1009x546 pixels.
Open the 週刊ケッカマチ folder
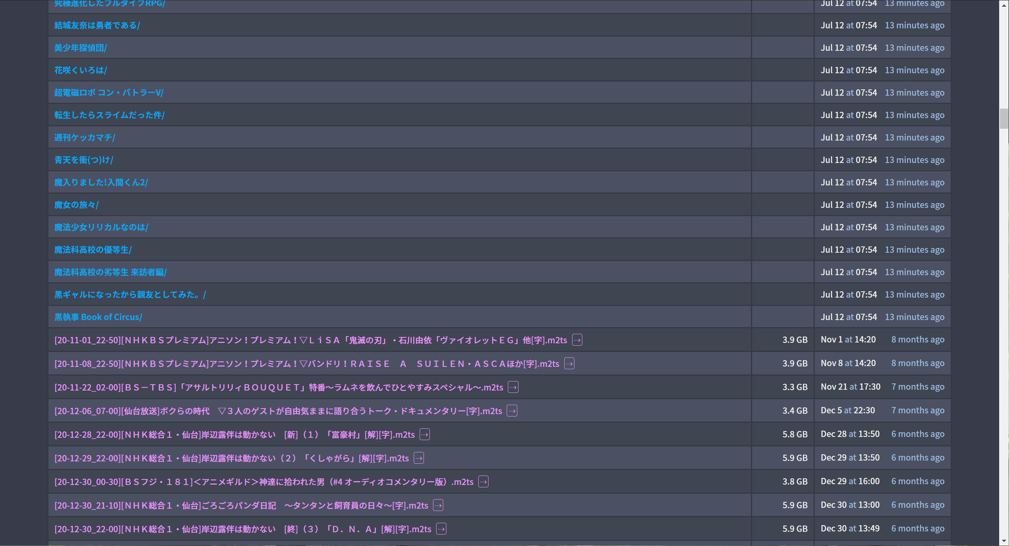85,137
